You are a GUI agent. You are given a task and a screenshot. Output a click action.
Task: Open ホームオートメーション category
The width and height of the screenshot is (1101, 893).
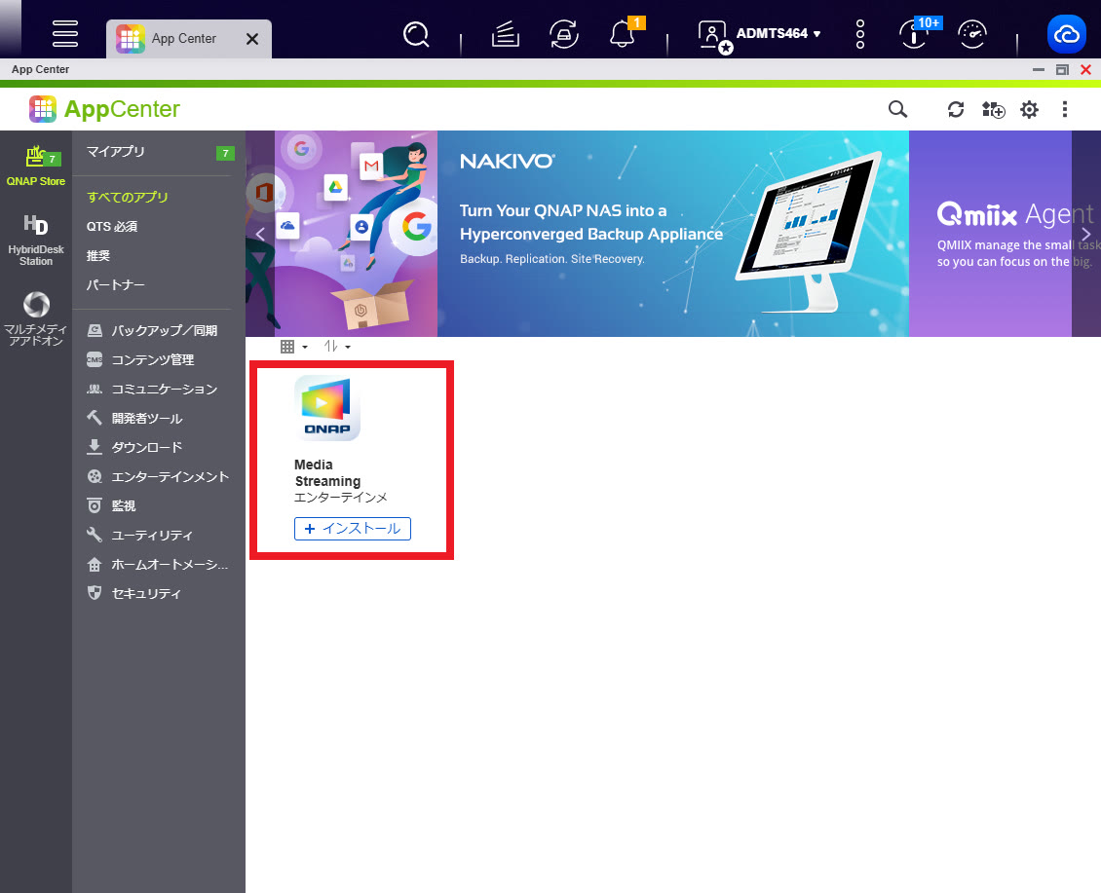[157, 565]
